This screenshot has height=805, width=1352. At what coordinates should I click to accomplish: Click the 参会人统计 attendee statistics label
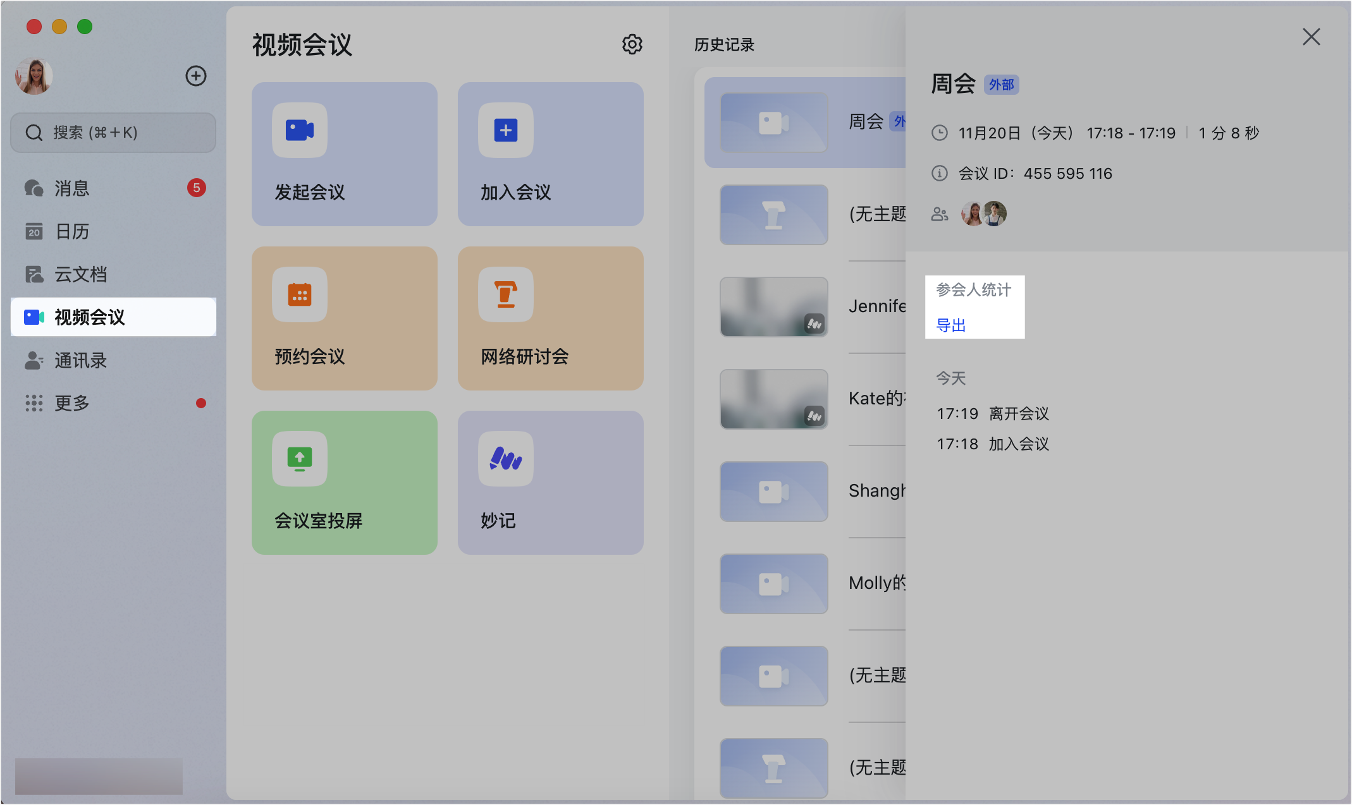[x=974, y=290]
